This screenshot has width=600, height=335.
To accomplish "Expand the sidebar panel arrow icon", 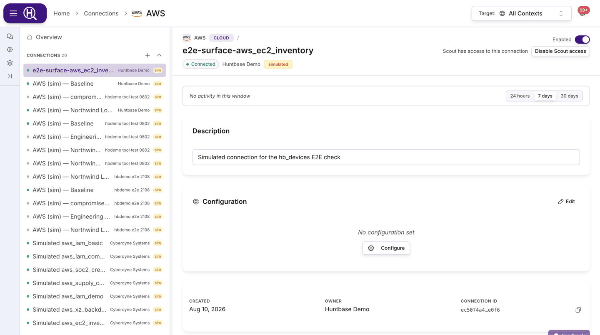I will click(x=10, y=76).
